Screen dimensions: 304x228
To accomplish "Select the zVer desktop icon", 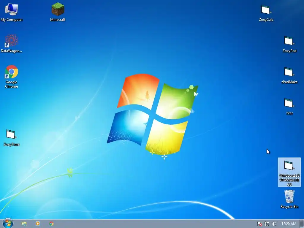I will tap(289, 107).
